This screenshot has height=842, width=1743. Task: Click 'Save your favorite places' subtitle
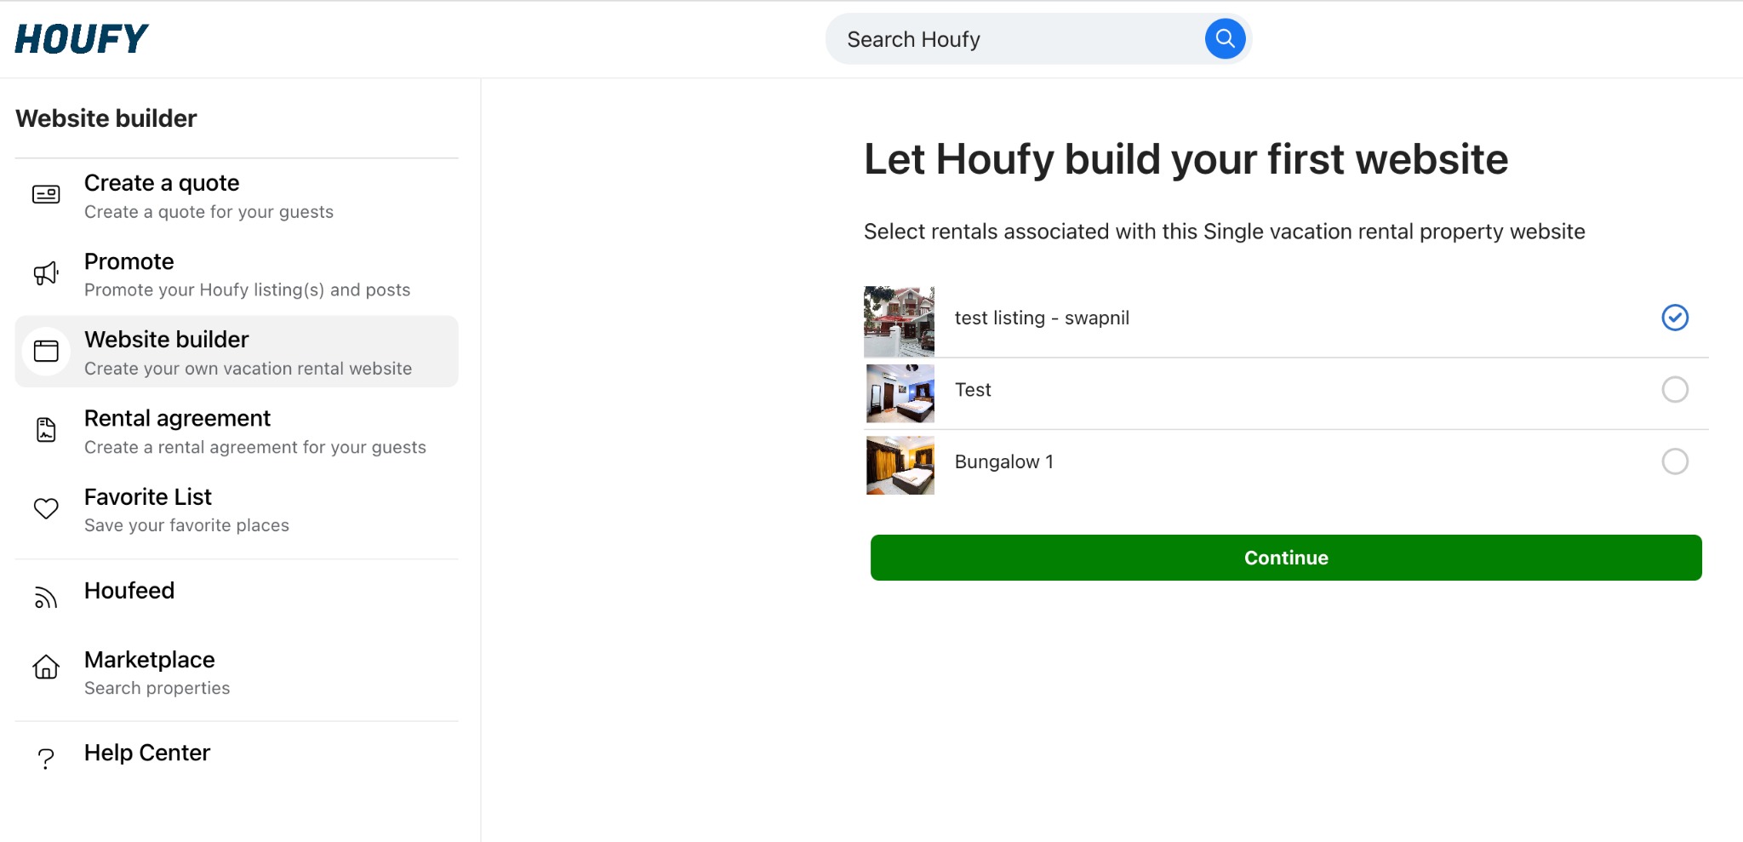(x=186, y=525)
